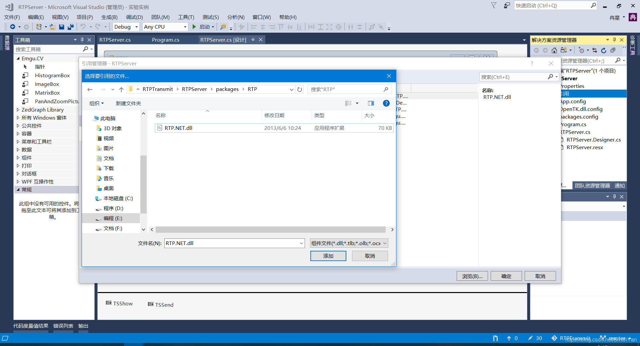Click the horizontal scrollbar in file list

coord(271,229)
